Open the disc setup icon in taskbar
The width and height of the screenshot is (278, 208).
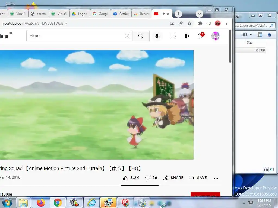click(142, 203)
